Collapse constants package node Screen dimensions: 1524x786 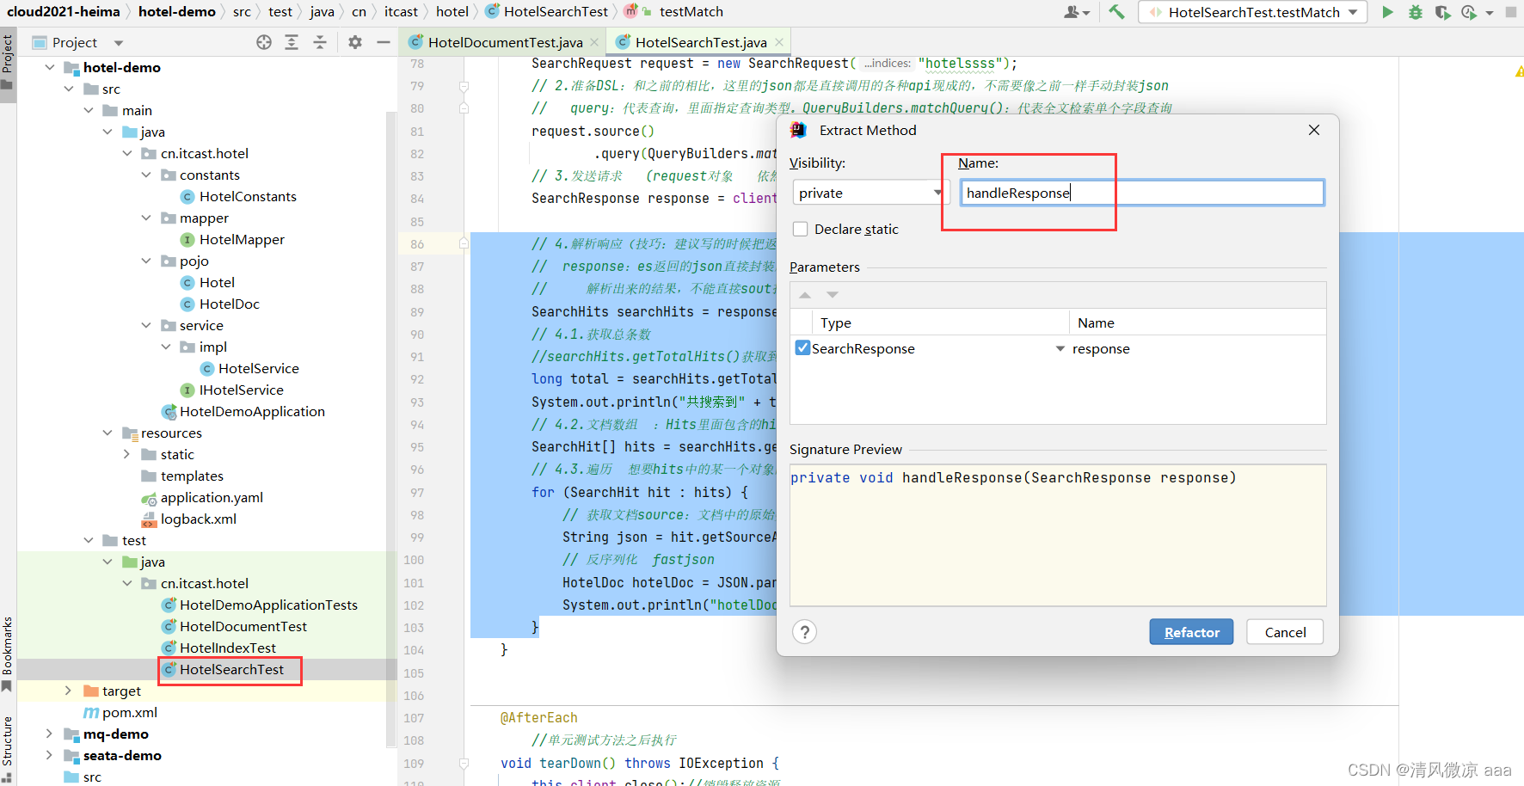(146, 175)
